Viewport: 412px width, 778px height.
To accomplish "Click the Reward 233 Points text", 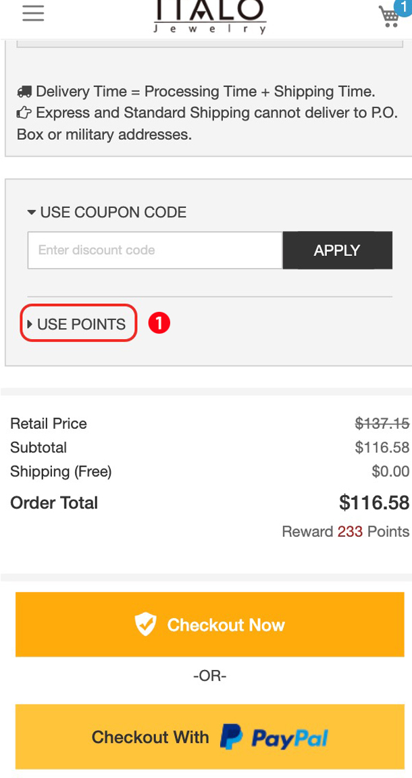I will pyautogui.click(x=345, y=531).
